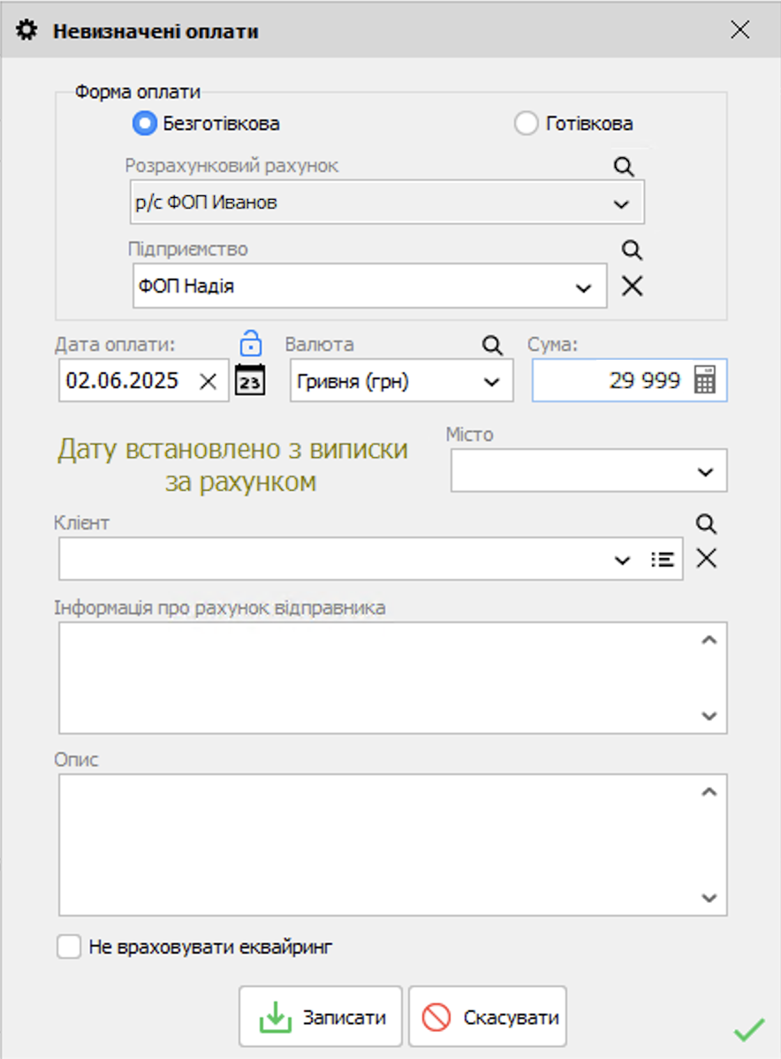The width and height of the screenshot is (781, 1059).
Task: Select the Безготівкова payment option
Action: pyautogui.click(x=145, y=124)
